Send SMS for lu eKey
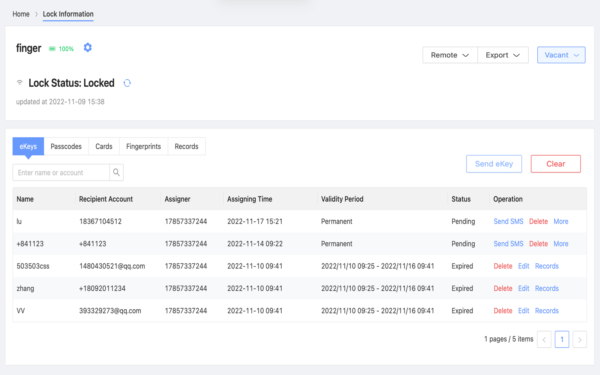This screenshot has width=600, height=375. [x=508, y=221]
